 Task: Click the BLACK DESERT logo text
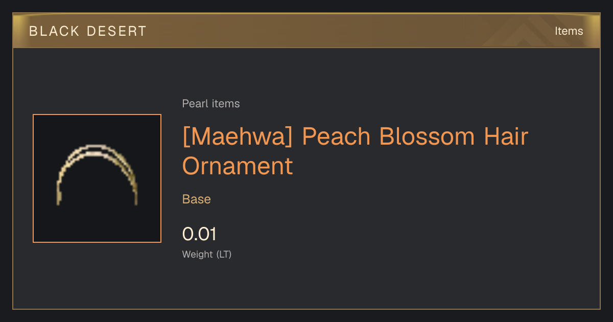[x=88, y=31]
